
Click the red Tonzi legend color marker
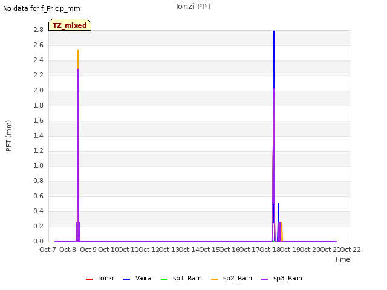(x=89, y=279)
